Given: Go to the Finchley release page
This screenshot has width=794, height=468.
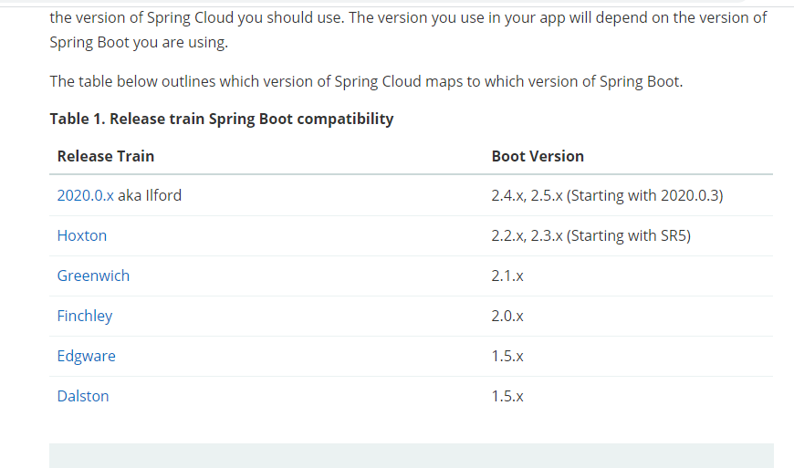Looking at the screenshot, I should (85, 316).
